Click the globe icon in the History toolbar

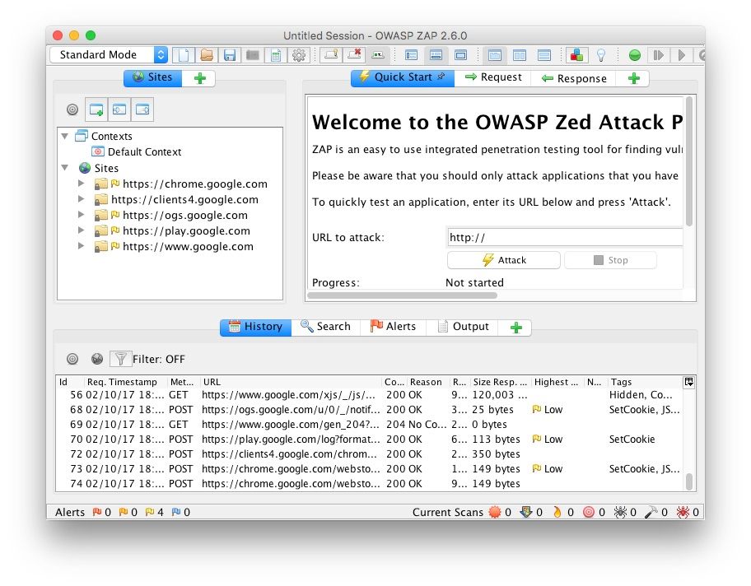(x=97, y=359)
